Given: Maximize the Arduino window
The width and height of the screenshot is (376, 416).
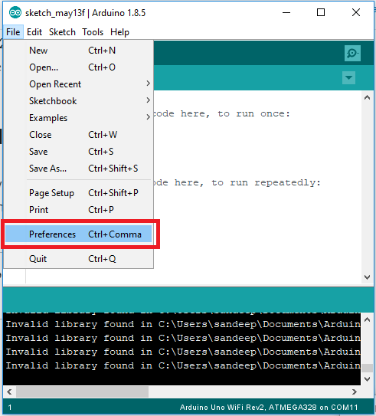Looking at the screenshot, I should tap(321, 12).
